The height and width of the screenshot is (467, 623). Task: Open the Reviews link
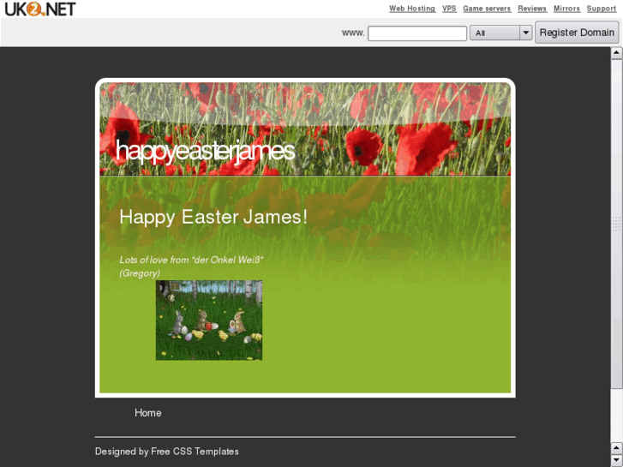tap(532, 9)
